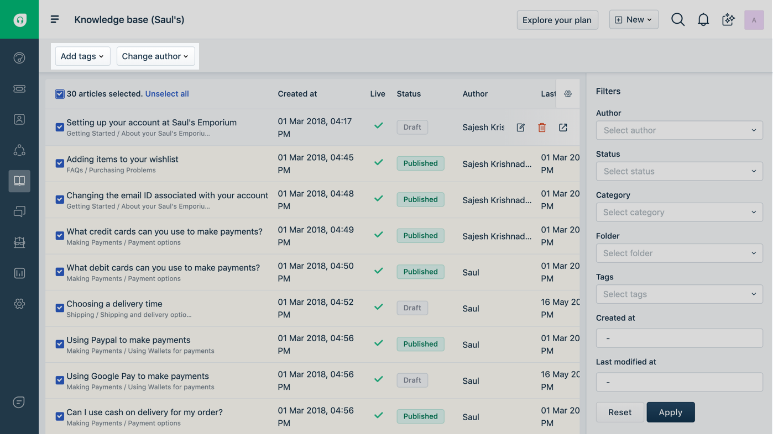Open the notifications bell

703,20
